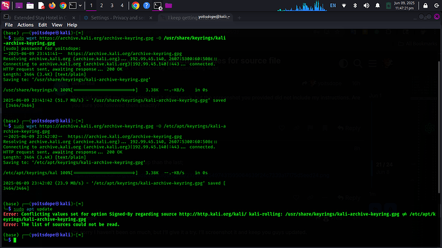
Task: Open the terminal Edit menu
Action: 42,25
